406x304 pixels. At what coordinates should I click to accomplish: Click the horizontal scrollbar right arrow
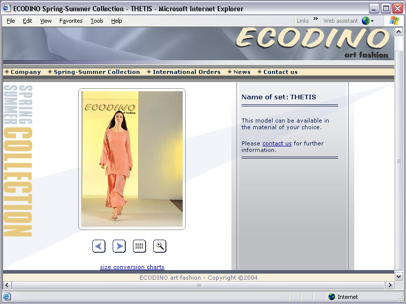[390, 285]
